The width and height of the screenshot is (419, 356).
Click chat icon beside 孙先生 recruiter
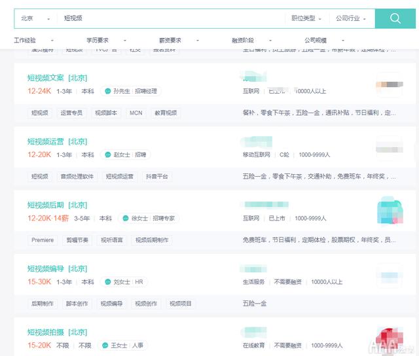point(107,92)
